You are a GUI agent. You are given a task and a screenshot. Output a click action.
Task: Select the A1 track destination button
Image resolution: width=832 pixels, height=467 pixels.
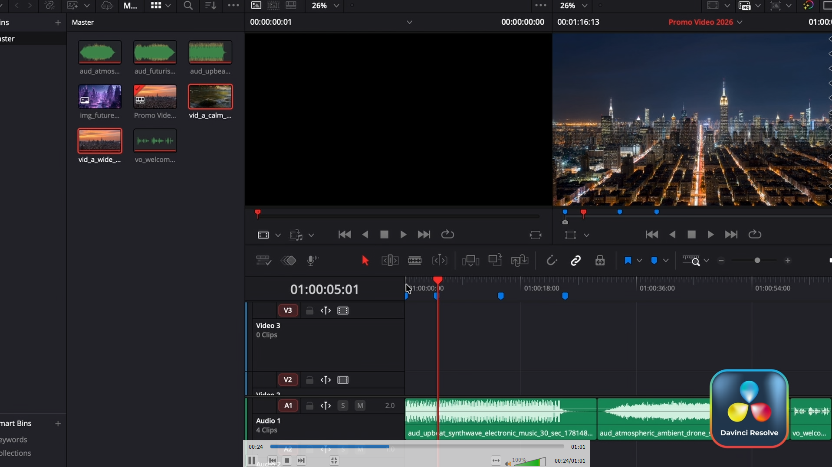pyautogui.click(x=288, y=406)
